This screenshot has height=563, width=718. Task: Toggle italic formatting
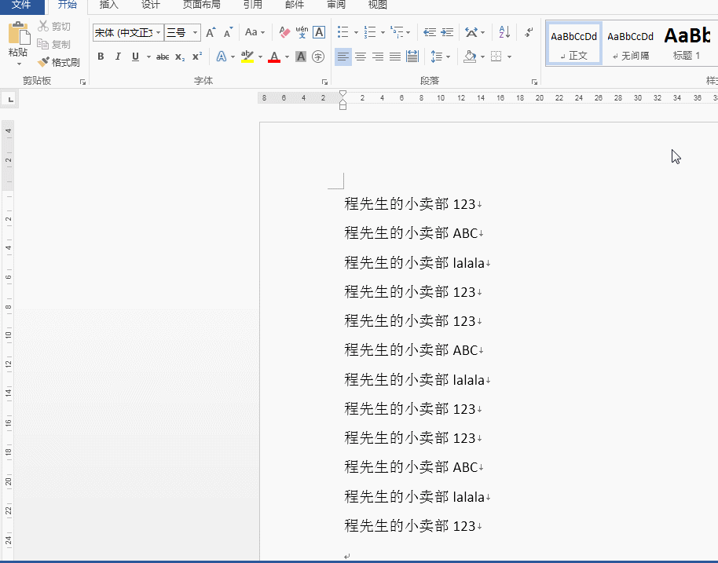(116, 56)
